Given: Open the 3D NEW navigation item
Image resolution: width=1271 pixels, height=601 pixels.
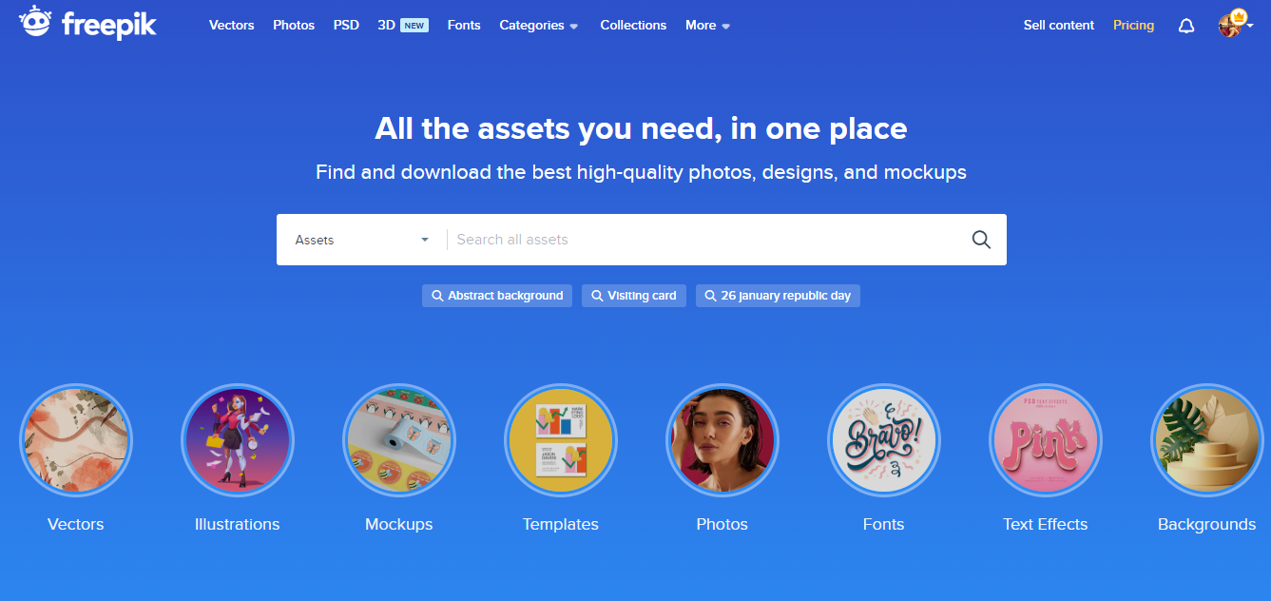Looking at the screenshot, I should coord(403,26).
